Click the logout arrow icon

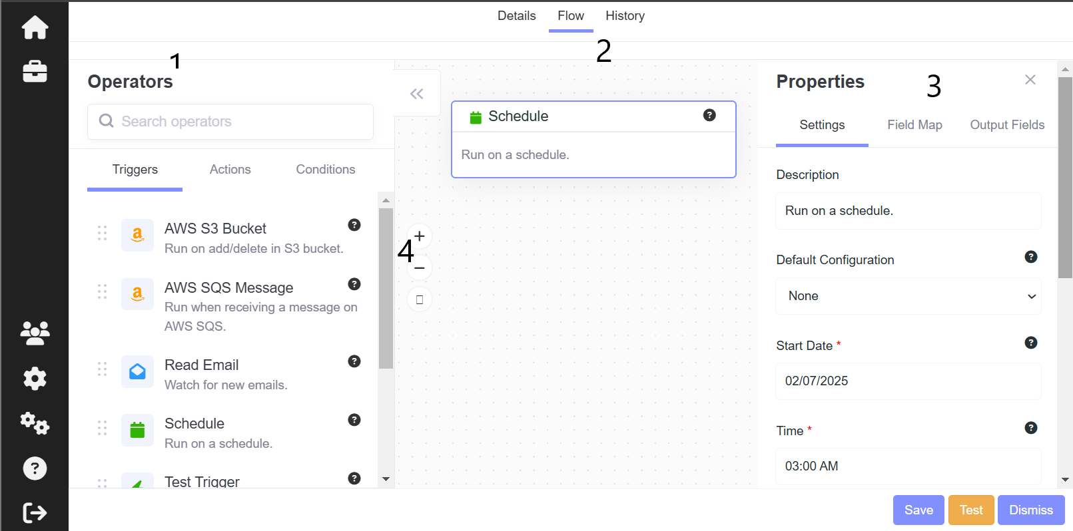[x=35, y=512]
